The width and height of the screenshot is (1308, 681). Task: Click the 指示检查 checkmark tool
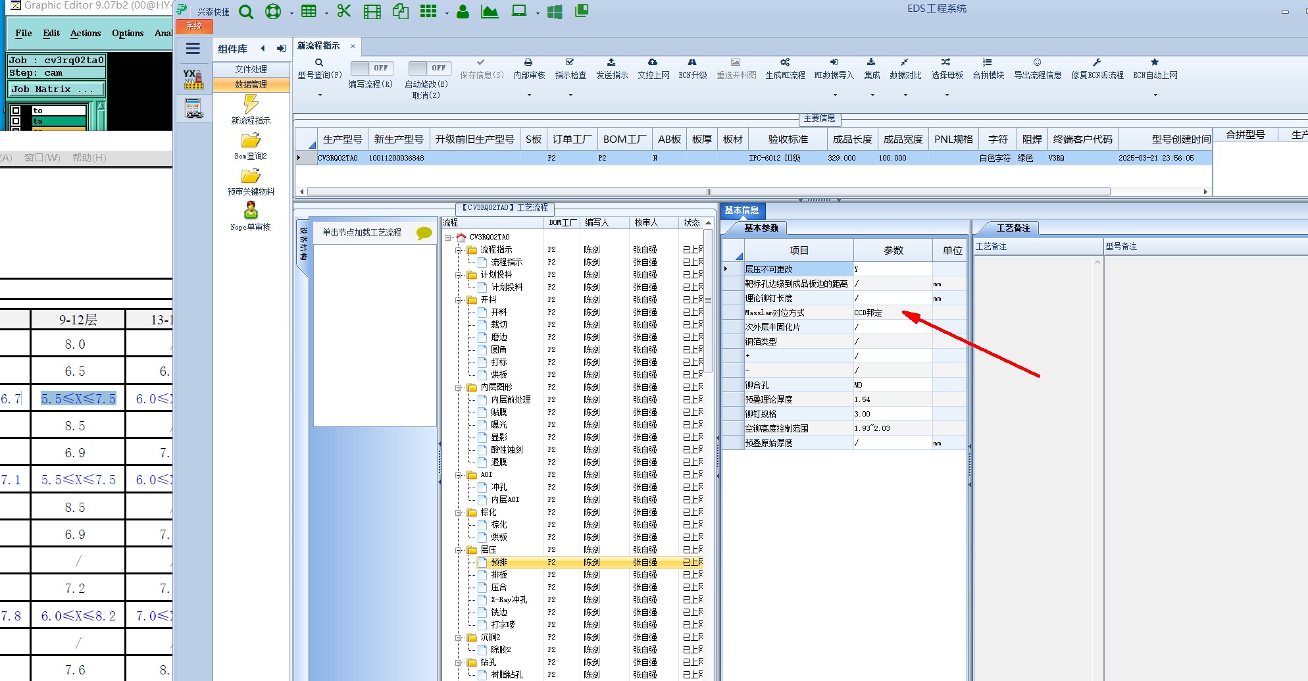pos(570,68)
